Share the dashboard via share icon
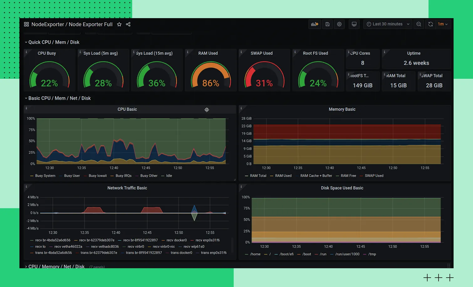Screen dimensions: 473x287 [128, 24]
